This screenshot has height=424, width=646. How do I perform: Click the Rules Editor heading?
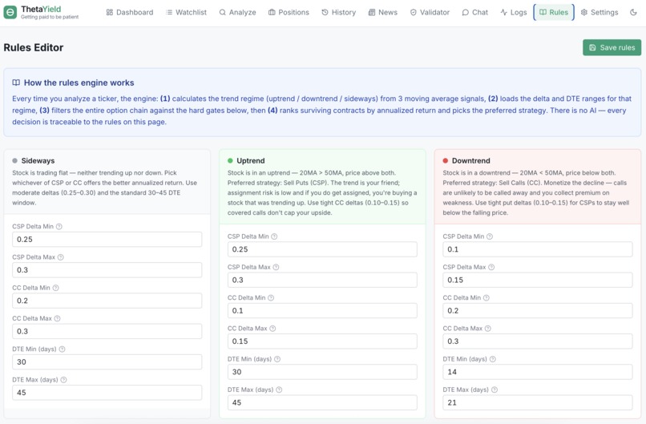[34, 48]
